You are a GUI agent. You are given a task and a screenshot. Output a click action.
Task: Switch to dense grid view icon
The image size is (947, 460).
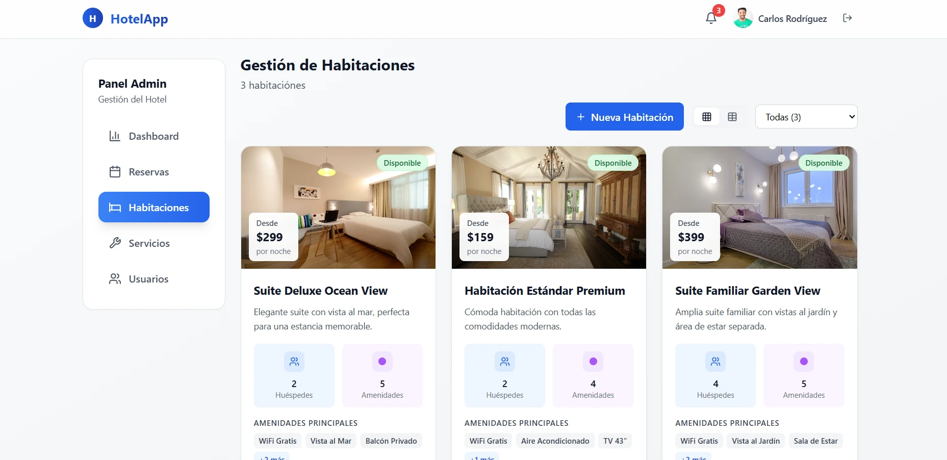point(707,117)
